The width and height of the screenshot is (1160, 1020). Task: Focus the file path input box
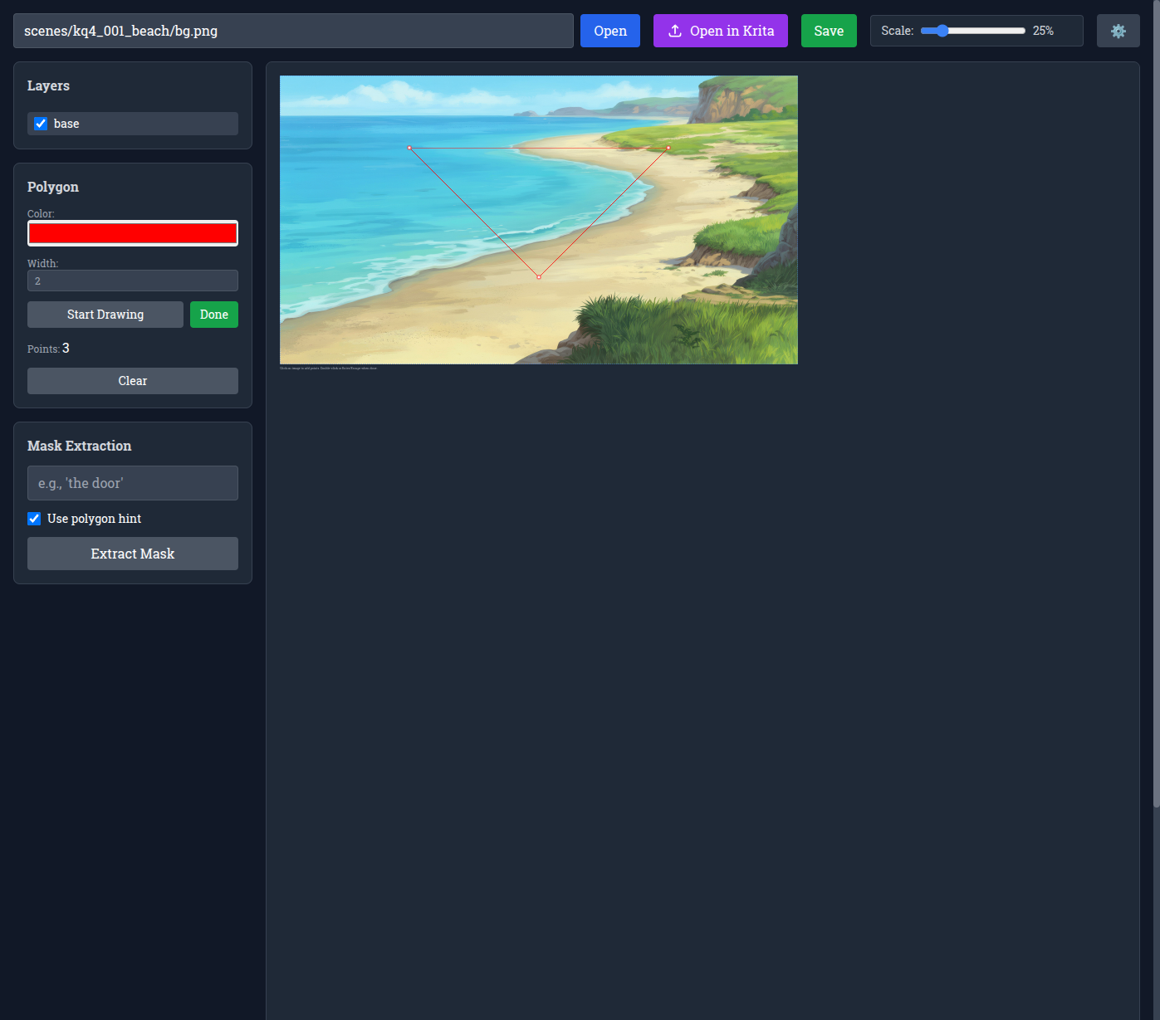coord(293,31)
